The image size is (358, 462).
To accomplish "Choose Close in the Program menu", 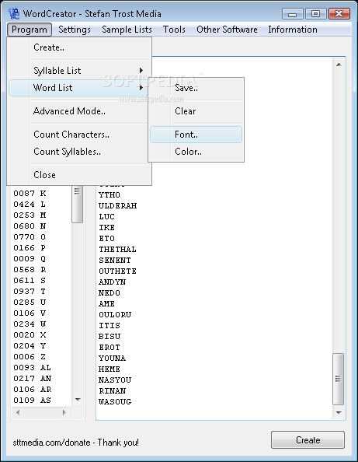I will pyautogui.click(x=79, y=175).
